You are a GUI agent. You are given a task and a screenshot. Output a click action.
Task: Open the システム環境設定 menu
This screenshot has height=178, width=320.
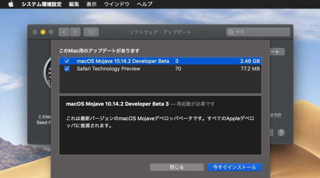(x=42, y=4)
